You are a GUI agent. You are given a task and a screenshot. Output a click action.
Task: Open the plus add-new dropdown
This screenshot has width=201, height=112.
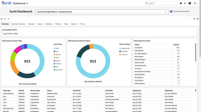coord(185,3)
